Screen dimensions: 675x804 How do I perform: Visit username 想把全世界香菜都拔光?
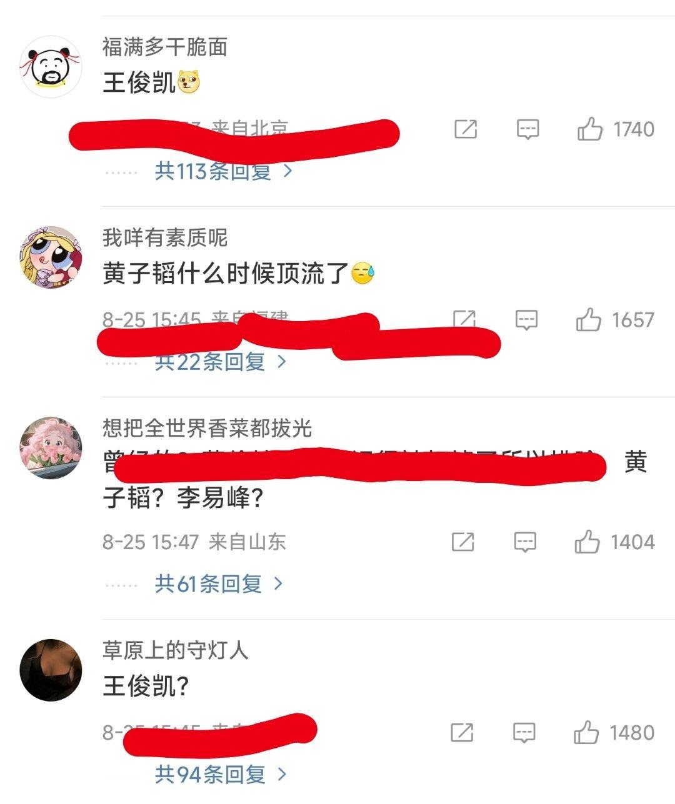point(207,429)
